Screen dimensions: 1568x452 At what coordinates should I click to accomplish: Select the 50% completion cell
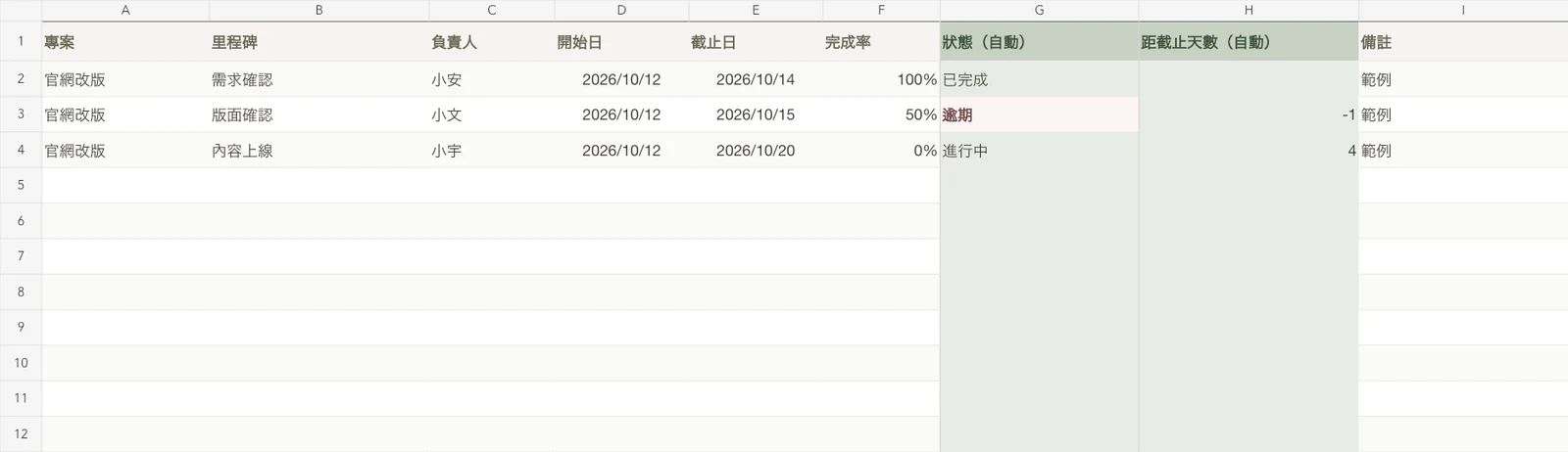coord(881,114)
